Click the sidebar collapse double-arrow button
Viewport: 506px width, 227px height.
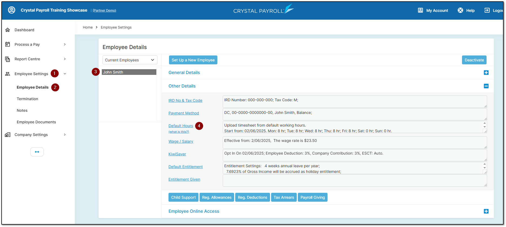coord(37,152)
